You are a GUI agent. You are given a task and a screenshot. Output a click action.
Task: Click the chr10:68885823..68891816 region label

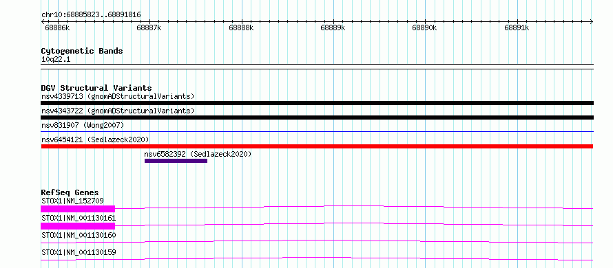[x=90, y=14]
